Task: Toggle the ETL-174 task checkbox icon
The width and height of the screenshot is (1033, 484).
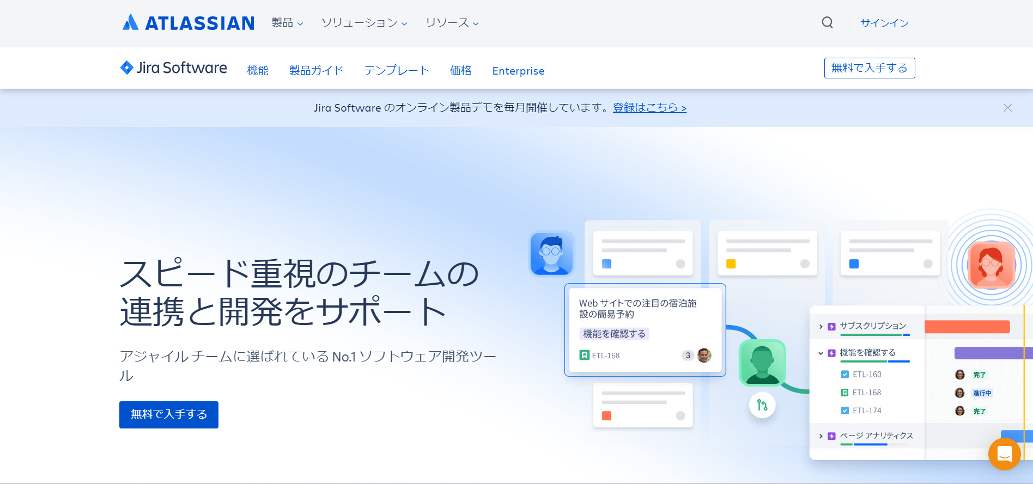Action: (845, 411)
